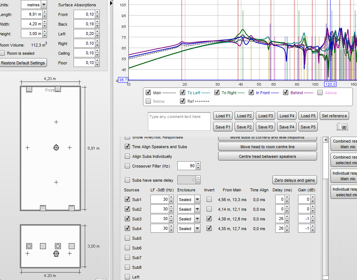
Task: Click the 35,7 level cursor label
Action: tap(123, 80)
